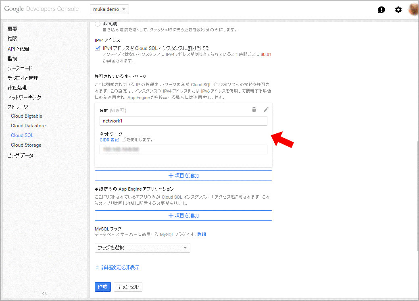Select the 非同期 radio button
Screen dimensions: 419x301
click(98, 24)
